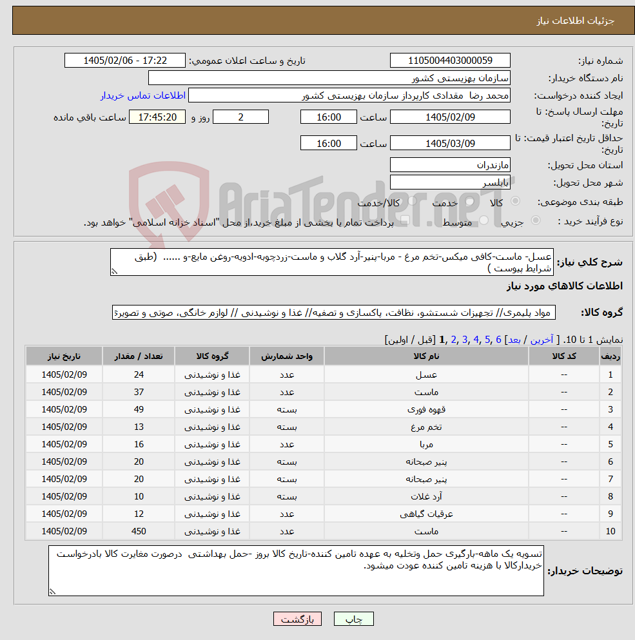The width and height of the screenshot is (635, 640).
Task: Click the آرد غلات item name cell
Action: point(426,496)
